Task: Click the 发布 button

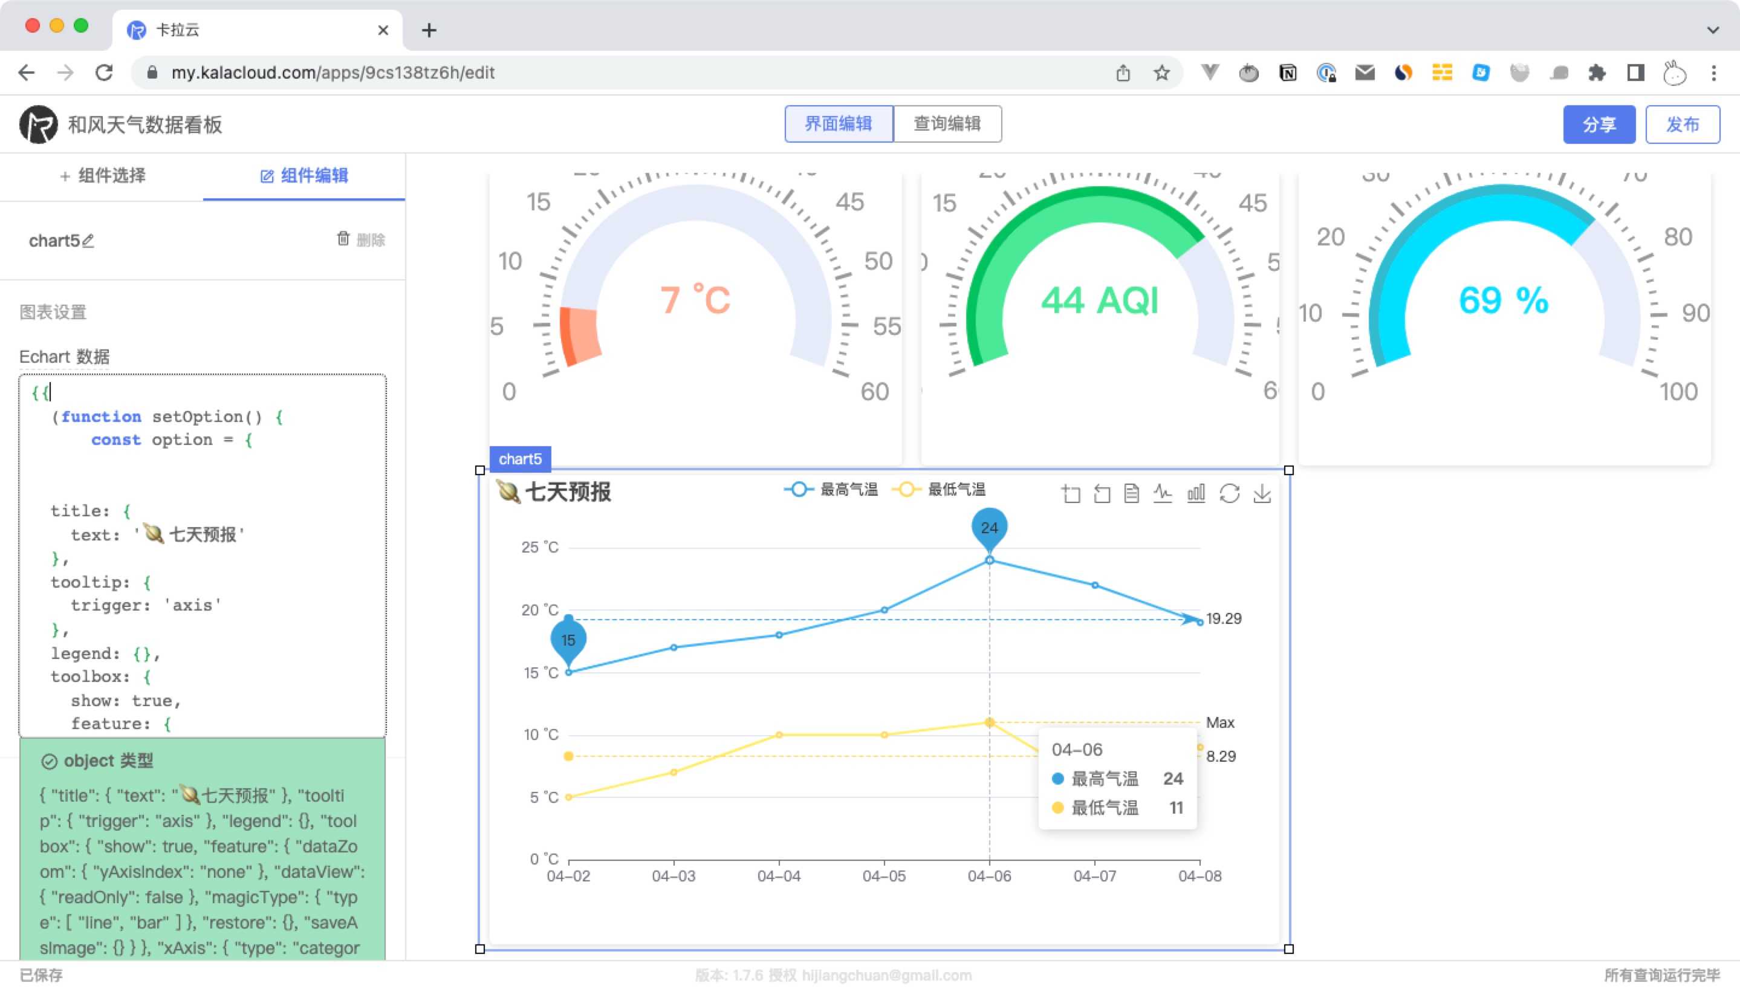Action: click(x=1683, y=125)
